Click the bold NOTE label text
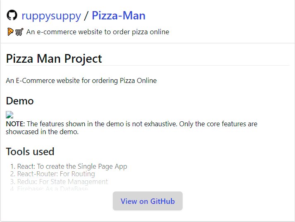Screen dimensions: 295x222 tap(15, 124)
